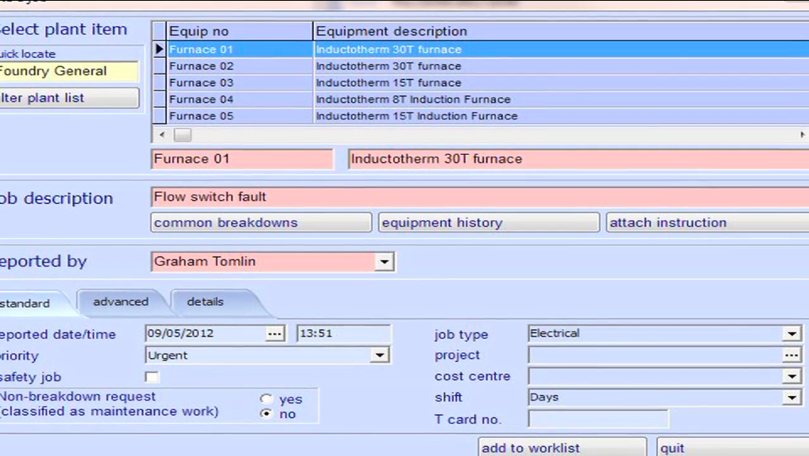Viewport: 809px width, 456px height.
Task: Switch to the advanced tab
Action: 120,302
